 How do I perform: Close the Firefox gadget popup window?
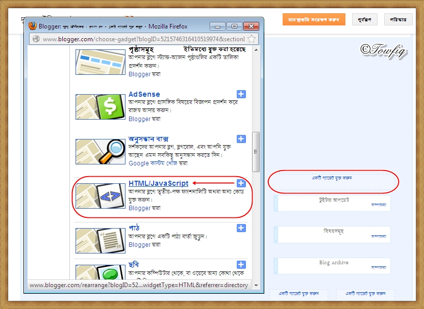point(251,26)
